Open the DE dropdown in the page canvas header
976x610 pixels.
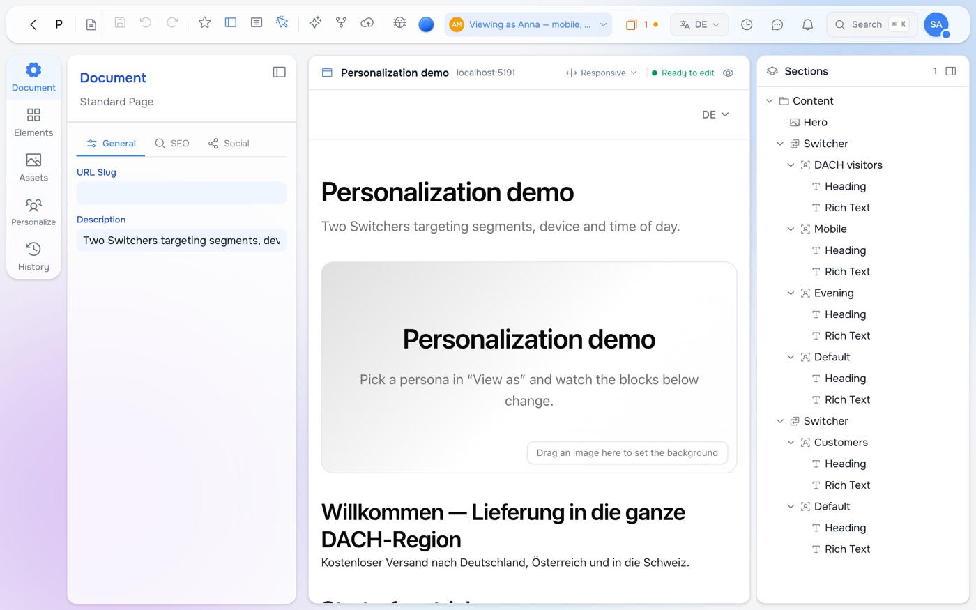(715, 114)
